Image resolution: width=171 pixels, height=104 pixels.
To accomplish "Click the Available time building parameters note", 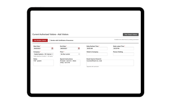I will coord(126,40).
